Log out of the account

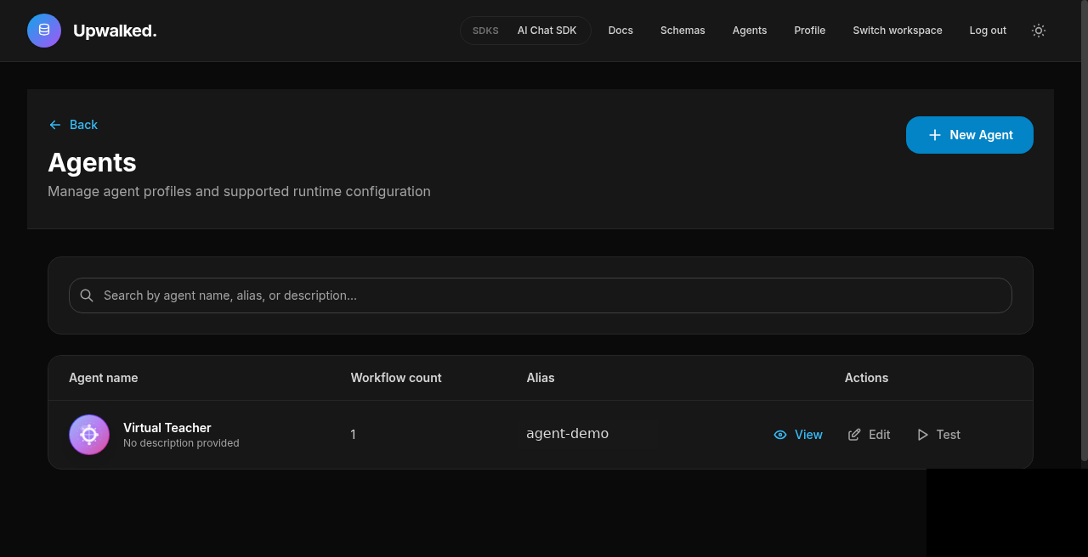click(988, 31)
